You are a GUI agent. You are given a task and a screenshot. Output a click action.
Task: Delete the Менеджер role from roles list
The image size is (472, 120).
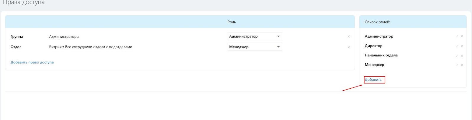coord(462,65)
